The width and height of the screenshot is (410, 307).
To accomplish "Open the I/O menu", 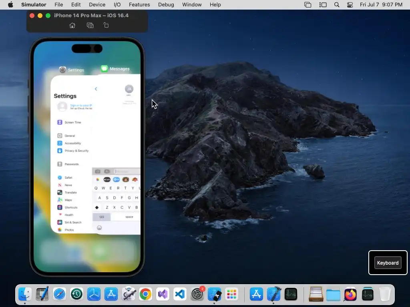I will pyautogui.click(x=117, y=5).
